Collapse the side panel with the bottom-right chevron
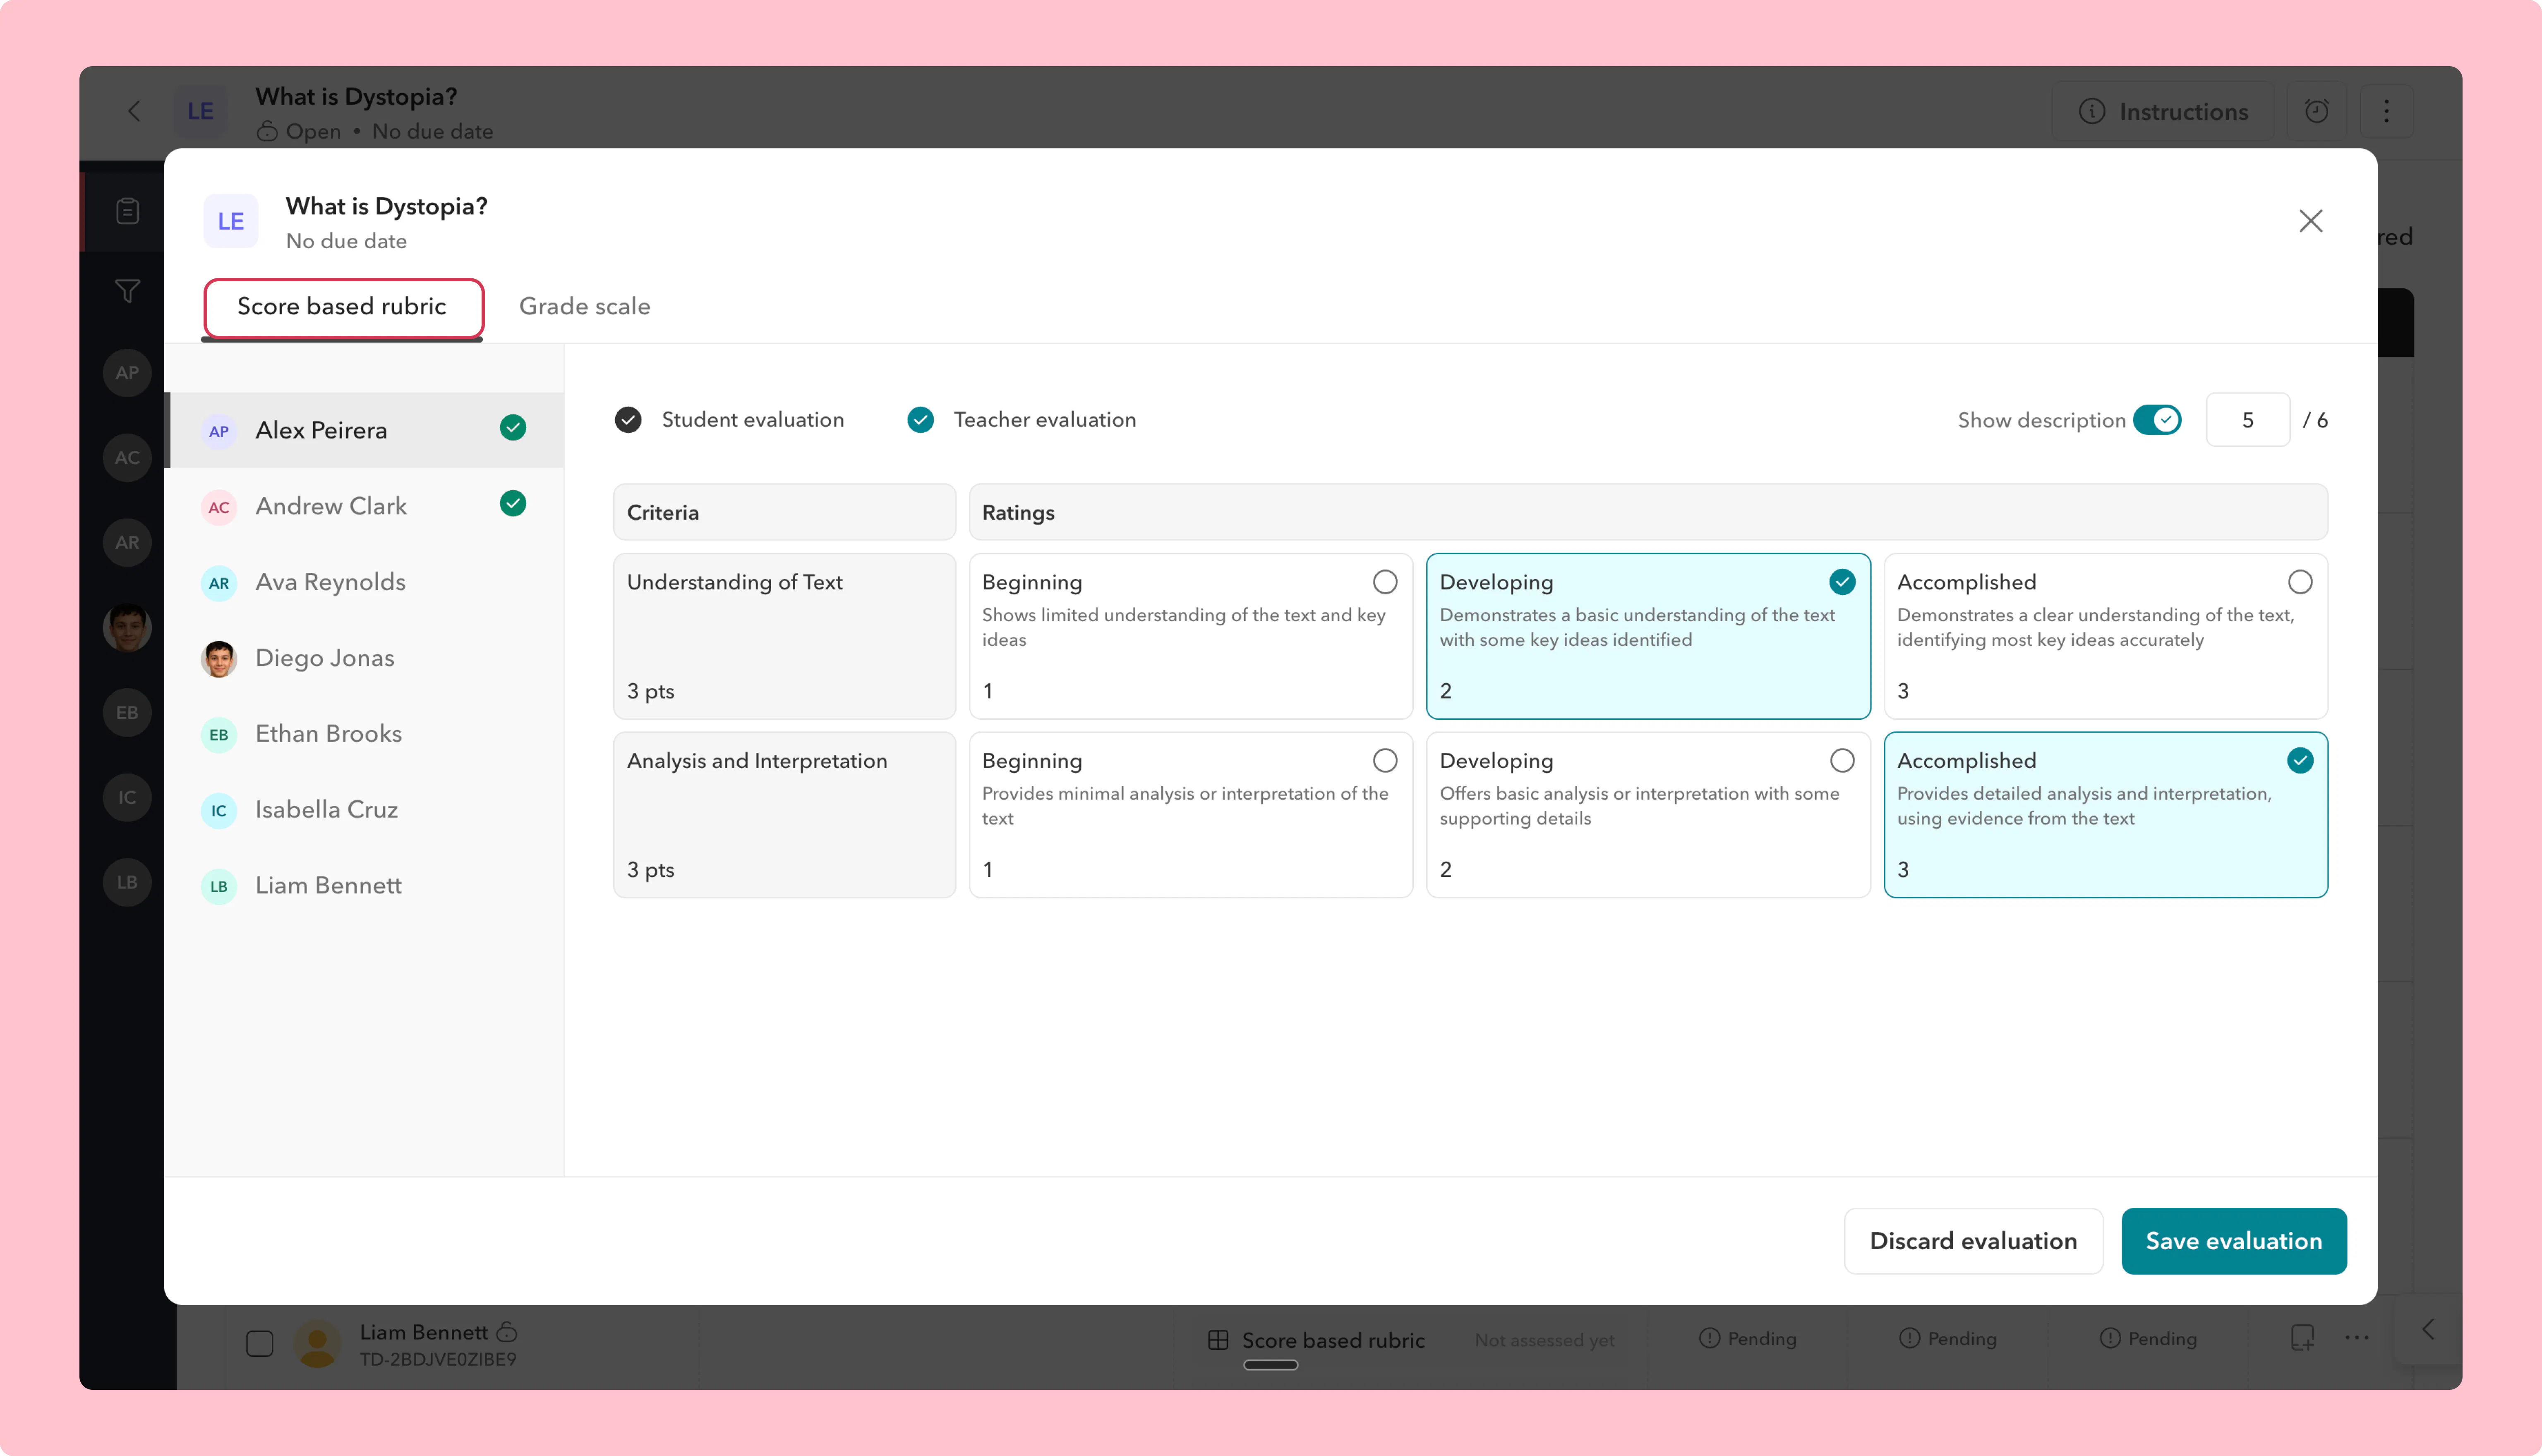2542x1456 pixels. point(2428,1330)
